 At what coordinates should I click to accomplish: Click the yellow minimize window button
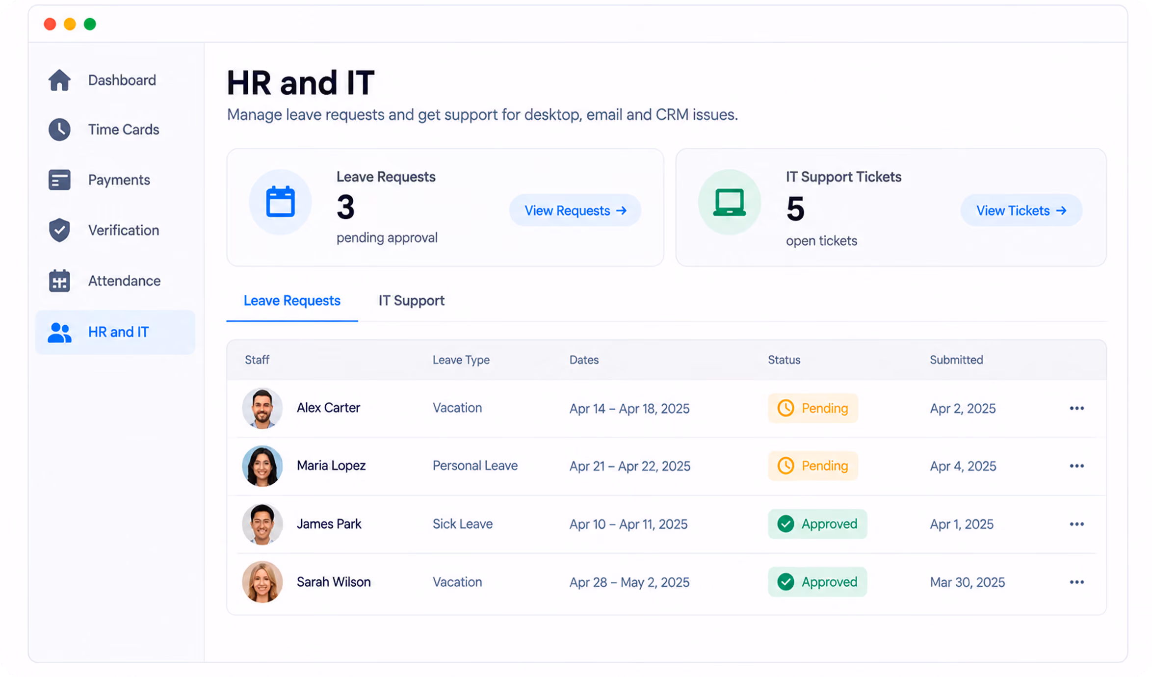(70, 24)
